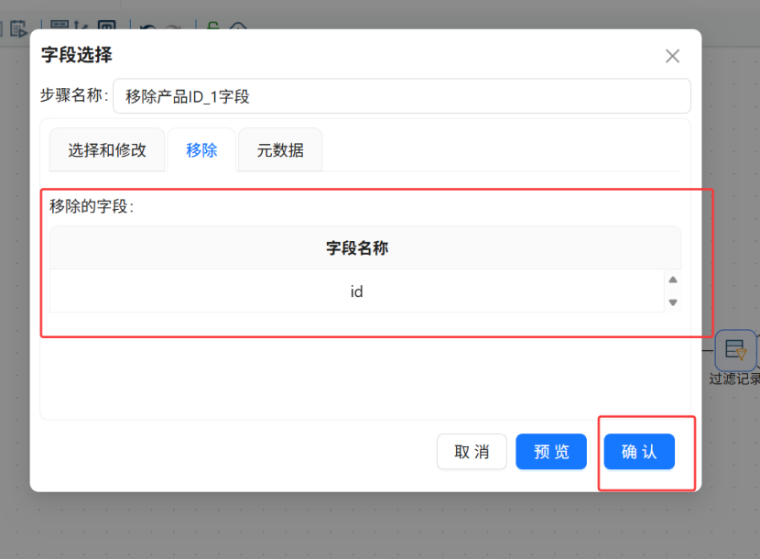Open the 移除 tab
Screen dimensions: 760x560
coord(201,150)
